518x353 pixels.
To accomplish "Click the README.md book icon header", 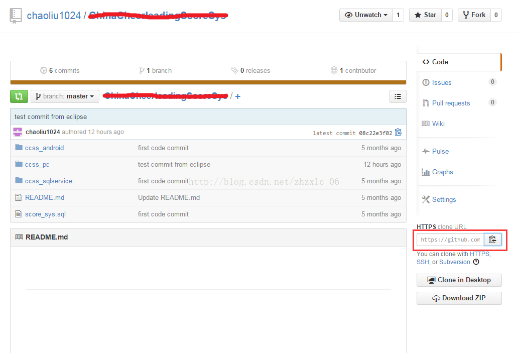I will pos(19,237).
